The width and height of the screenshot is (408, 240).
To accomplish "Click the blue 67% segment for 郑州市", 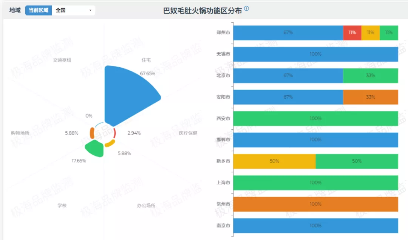I will (288, 33).
